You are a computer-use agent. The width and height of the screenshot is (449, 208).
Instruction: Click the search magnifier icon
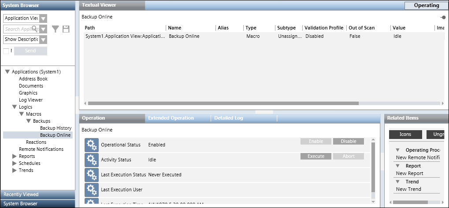34,29
